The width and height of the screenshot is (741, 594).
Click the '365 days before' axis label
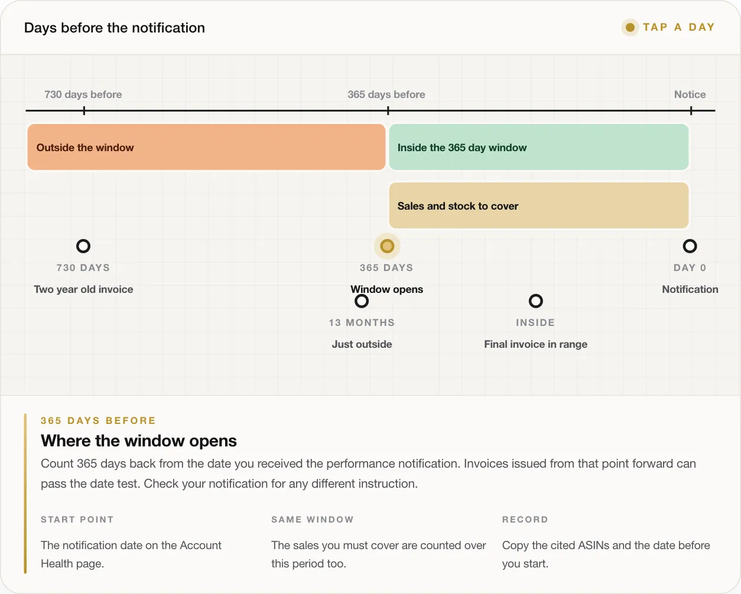click(386, 94)
